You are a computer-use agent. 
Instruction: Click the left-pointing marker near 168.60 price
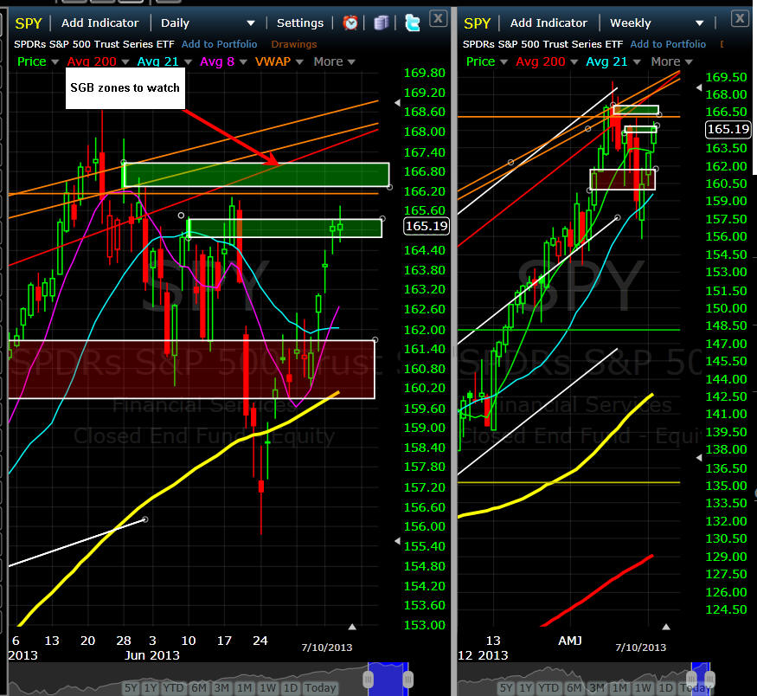397,103
